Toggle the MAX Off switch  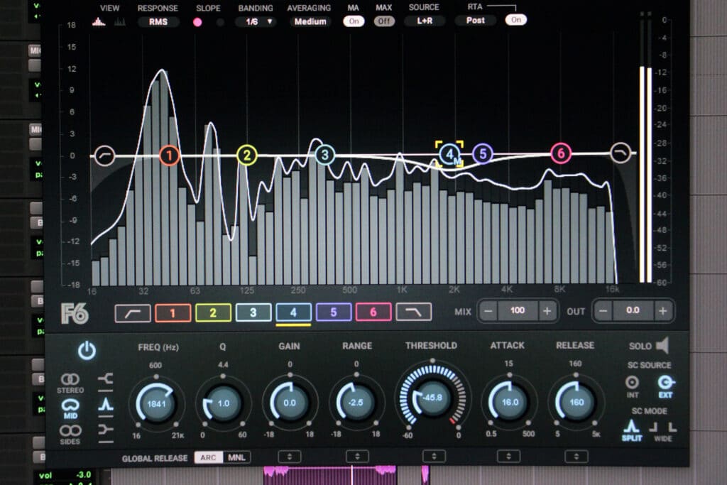384,21
